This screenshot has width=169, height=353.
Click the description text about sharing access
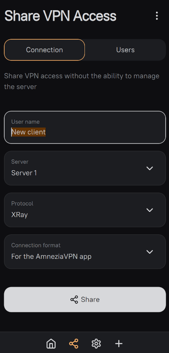[82, 81]
